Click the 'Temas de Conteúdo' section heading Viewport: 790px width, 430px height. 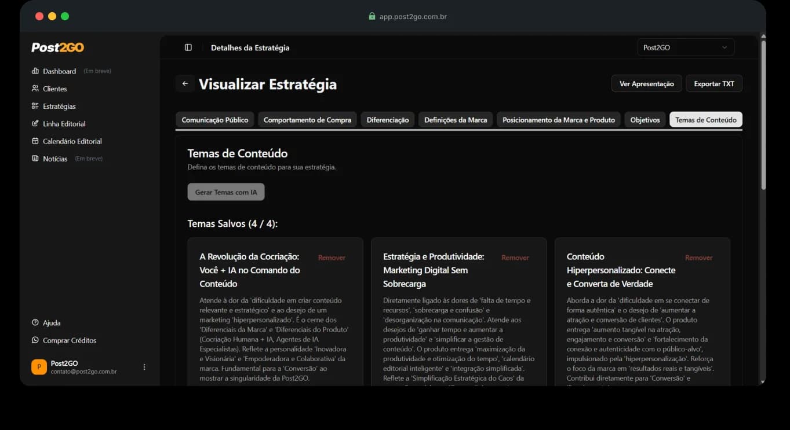click(x=238, y=153)
